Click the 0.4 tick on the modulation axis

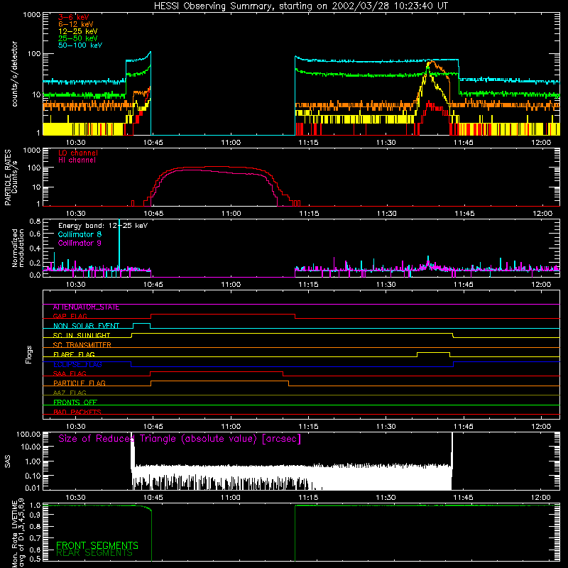(35, 249)
